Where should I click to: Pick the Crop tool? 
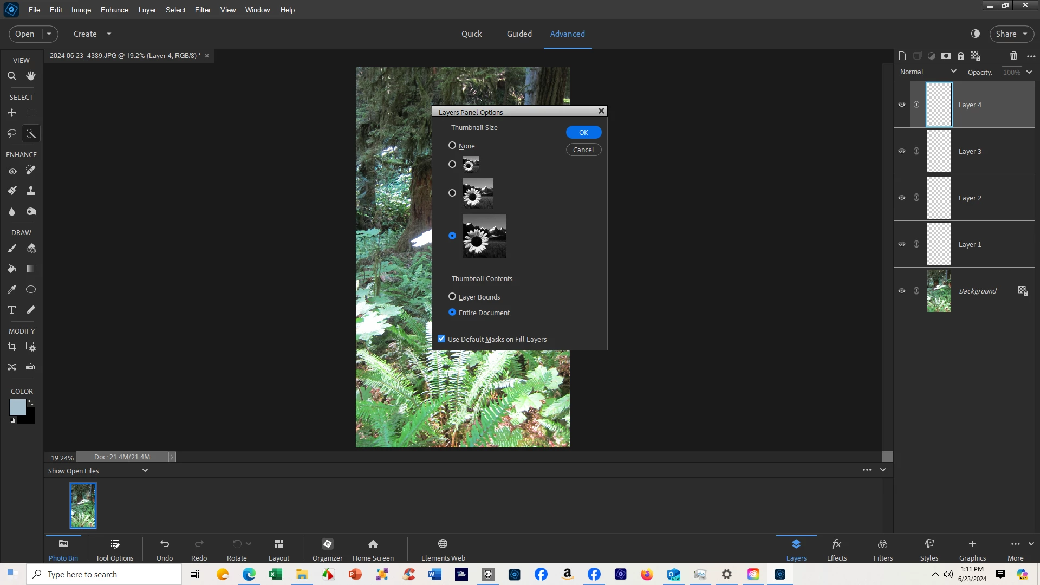pos(11,347)
